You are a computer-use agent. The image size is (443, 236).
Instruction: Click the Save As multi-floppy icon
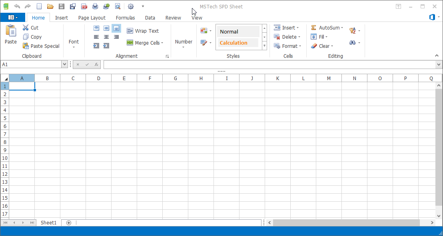pos(73,6)
